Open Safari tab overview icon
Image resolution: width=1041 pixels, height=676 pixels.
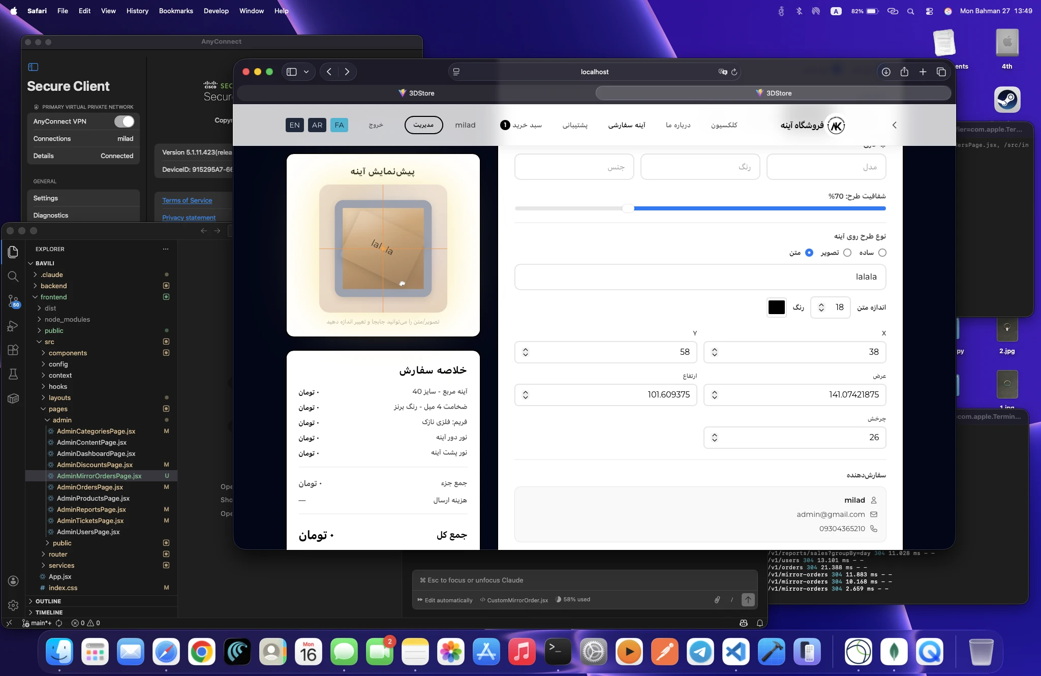pyautogui.click(x=941, y=72)
